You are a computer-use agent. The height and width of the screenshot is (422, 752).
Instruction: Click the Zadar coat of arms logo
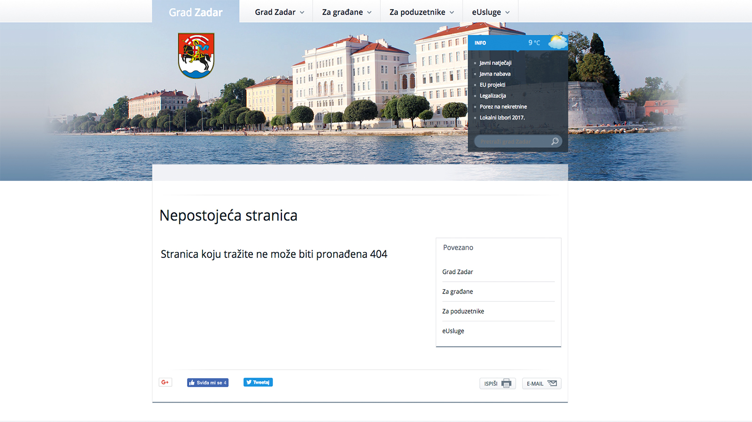click(196, 55)
